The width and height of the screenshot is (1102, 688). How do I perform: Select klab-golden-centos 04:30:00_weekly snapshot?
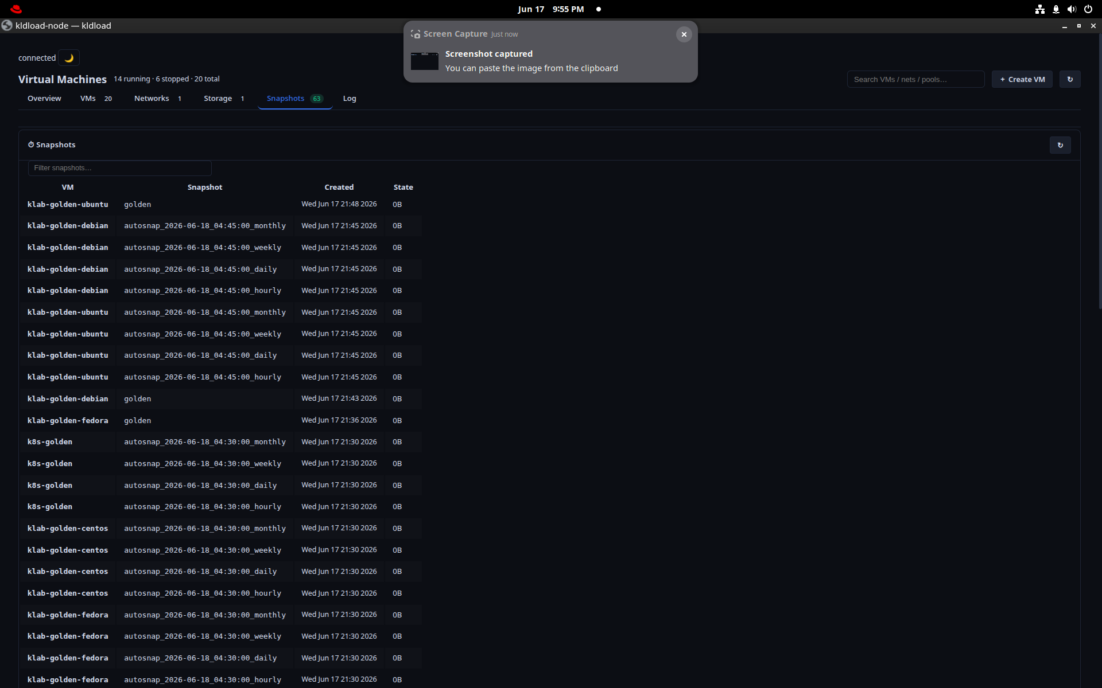(220, 550)
